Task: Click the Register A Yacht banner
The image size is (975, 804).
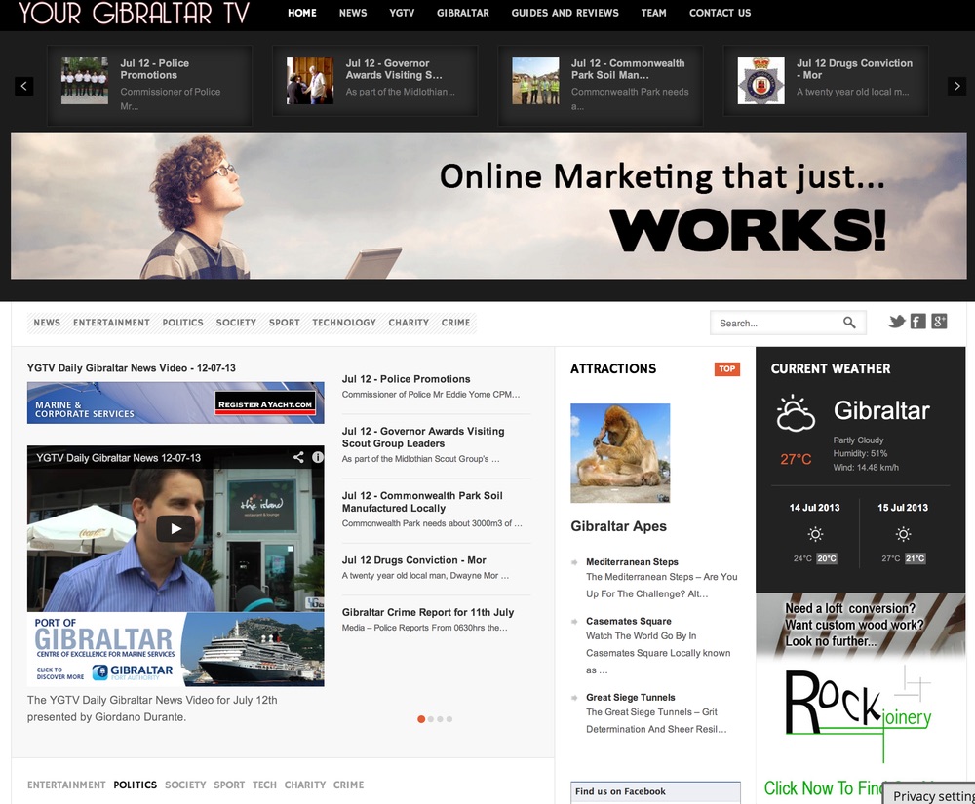Action: [175, 402]
